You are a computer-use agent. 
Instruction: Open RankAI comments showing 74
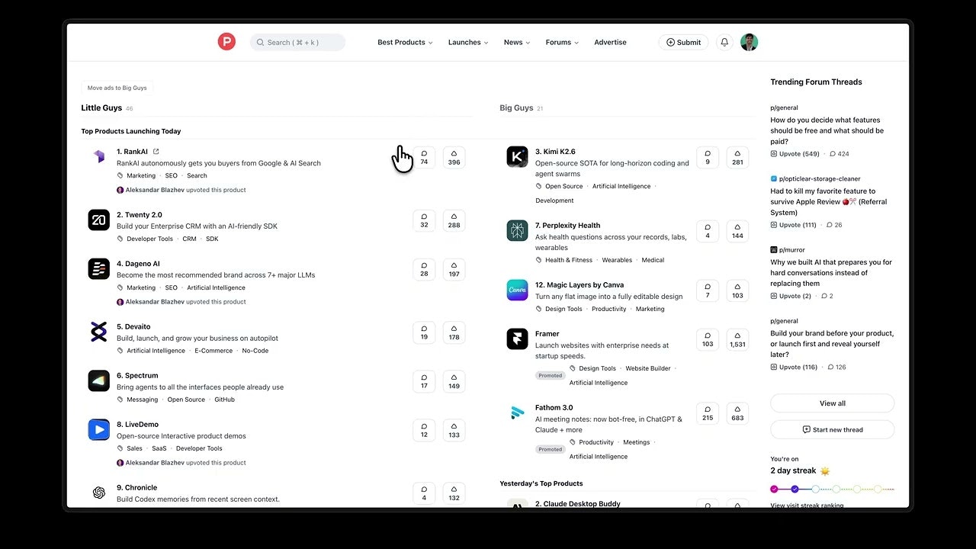click(424, 157)
